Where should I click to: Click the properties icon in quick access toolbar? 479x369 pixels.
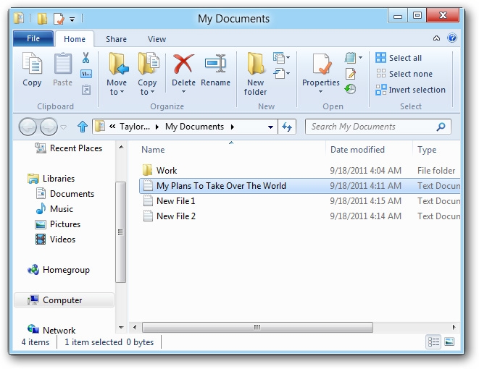[59, 19]
